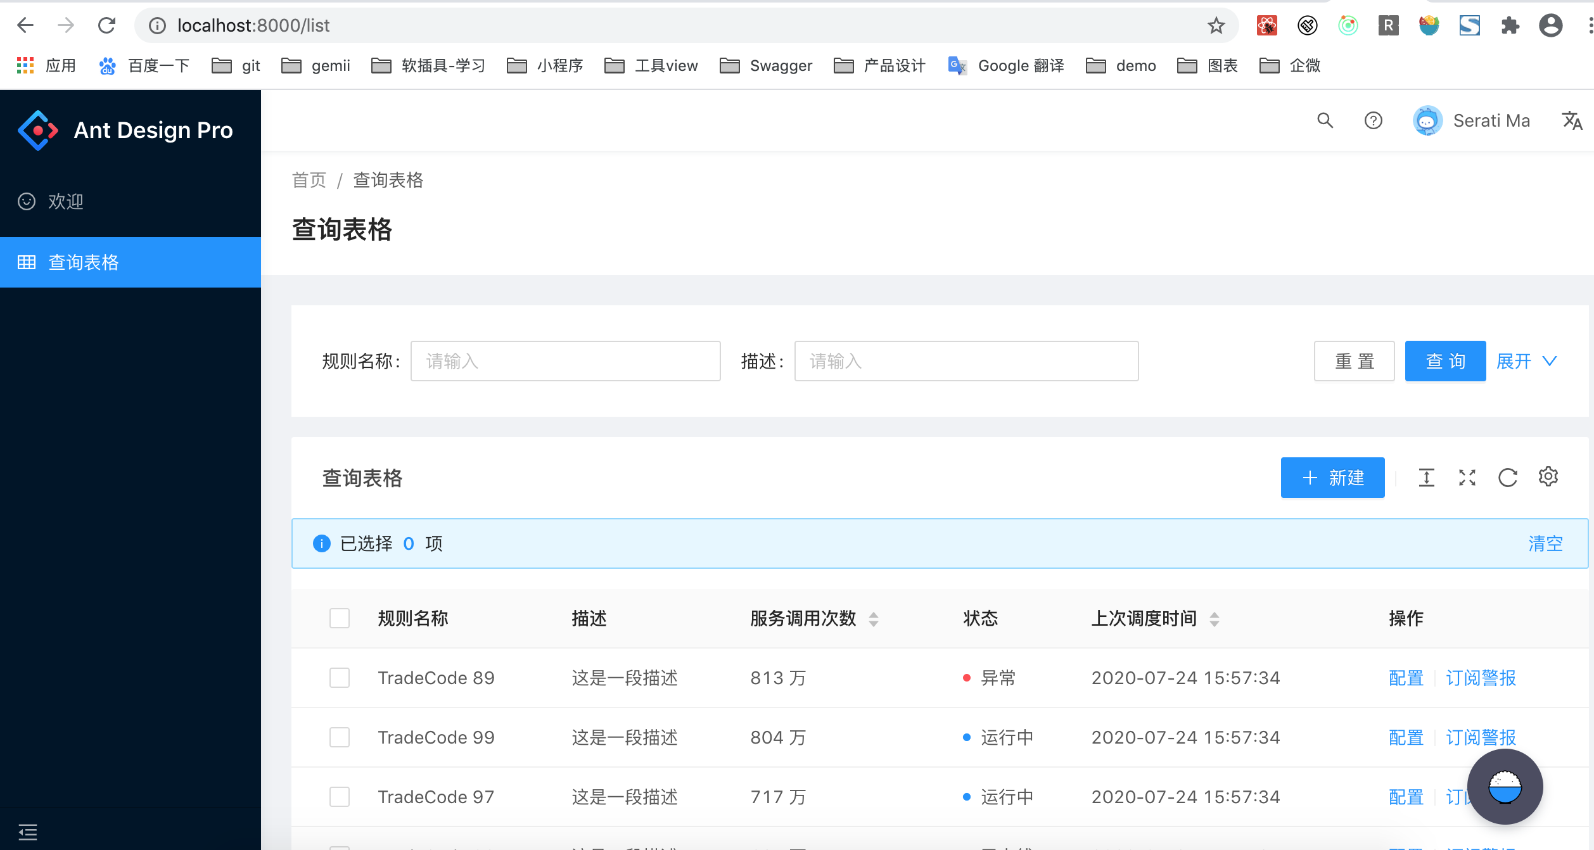This screenshot has width=1594, height=850.
Task: Collapse sidebar with bottom menu-fold icon
Action: click(x=27, y=832)
